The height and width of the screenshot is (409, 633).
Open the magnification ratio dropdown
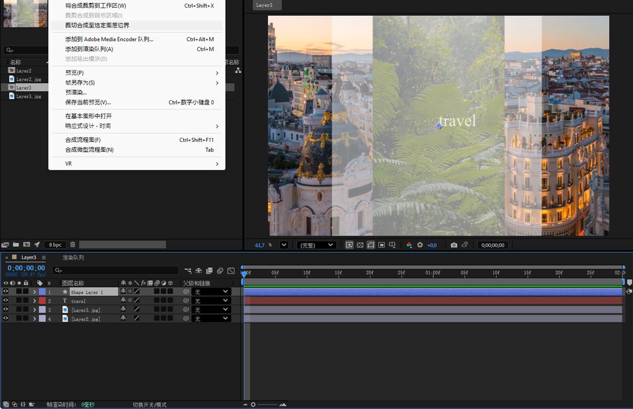pyautogui.click(x=284, y=245)
